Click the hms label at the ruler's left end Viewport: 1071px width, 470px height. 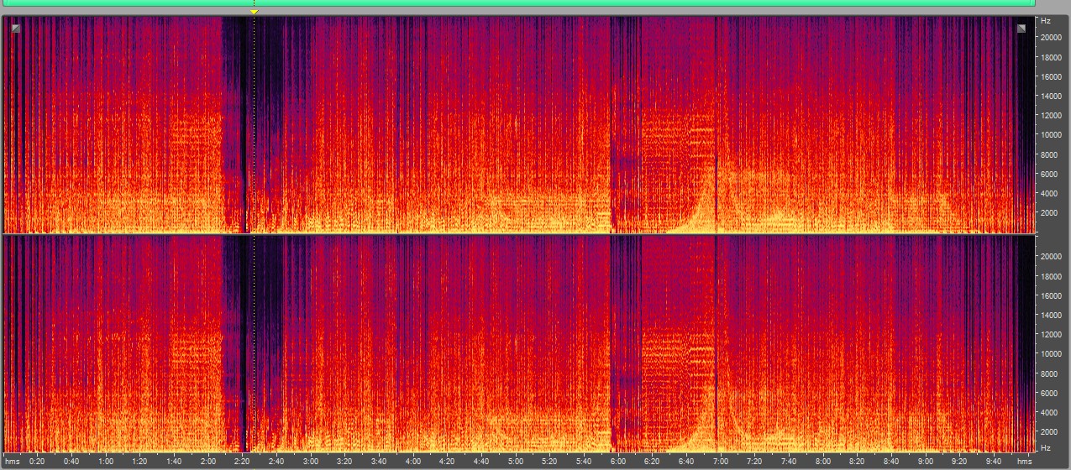click(11, 462)
